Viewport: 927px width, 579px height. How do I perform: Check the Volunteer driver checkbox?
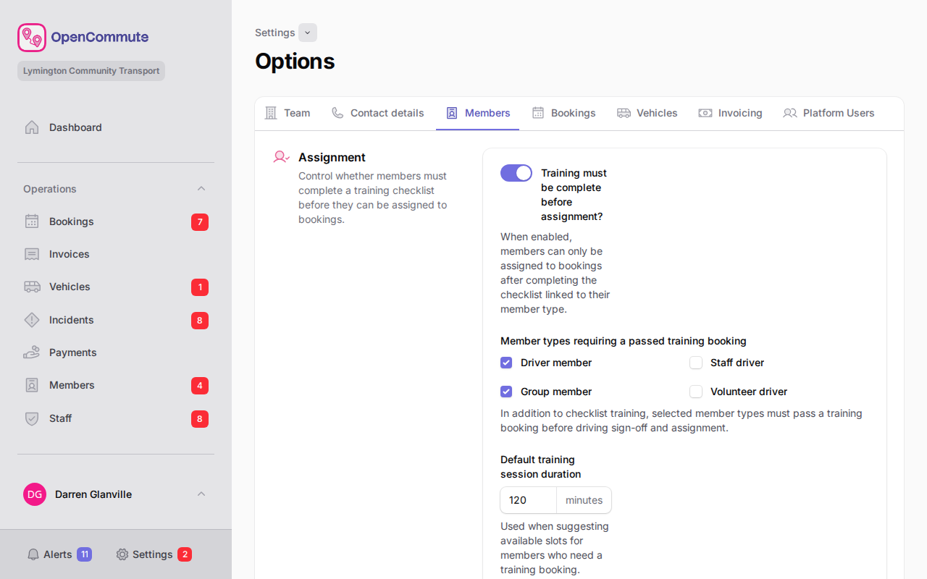pos(696,392)
